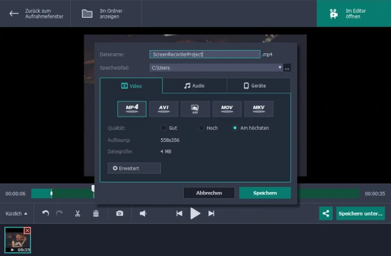Share the recording

click(326, 214)
